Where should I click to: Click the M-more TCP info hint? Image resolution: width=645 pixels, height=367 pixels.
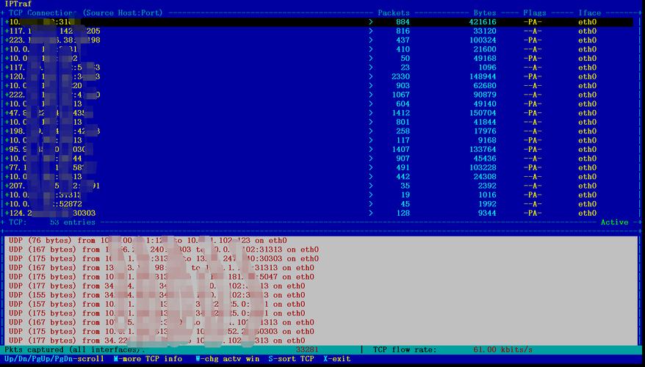148,359
